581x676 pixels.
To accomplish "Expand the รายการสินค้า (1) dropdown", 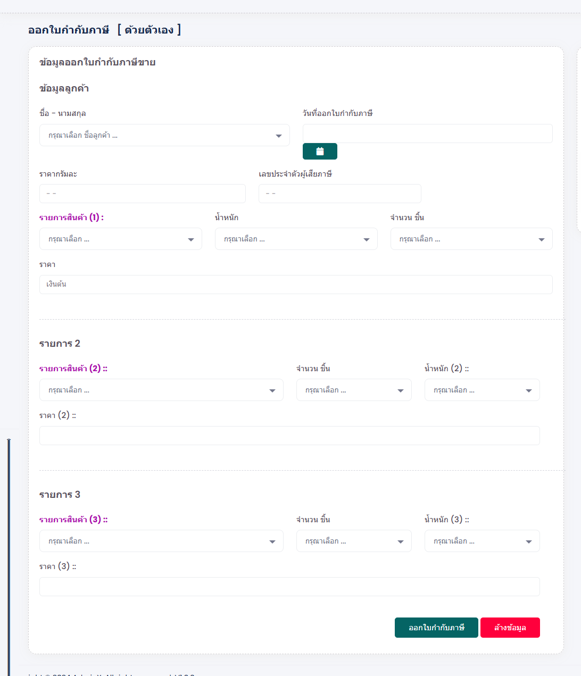I will [x=121, y=239].
